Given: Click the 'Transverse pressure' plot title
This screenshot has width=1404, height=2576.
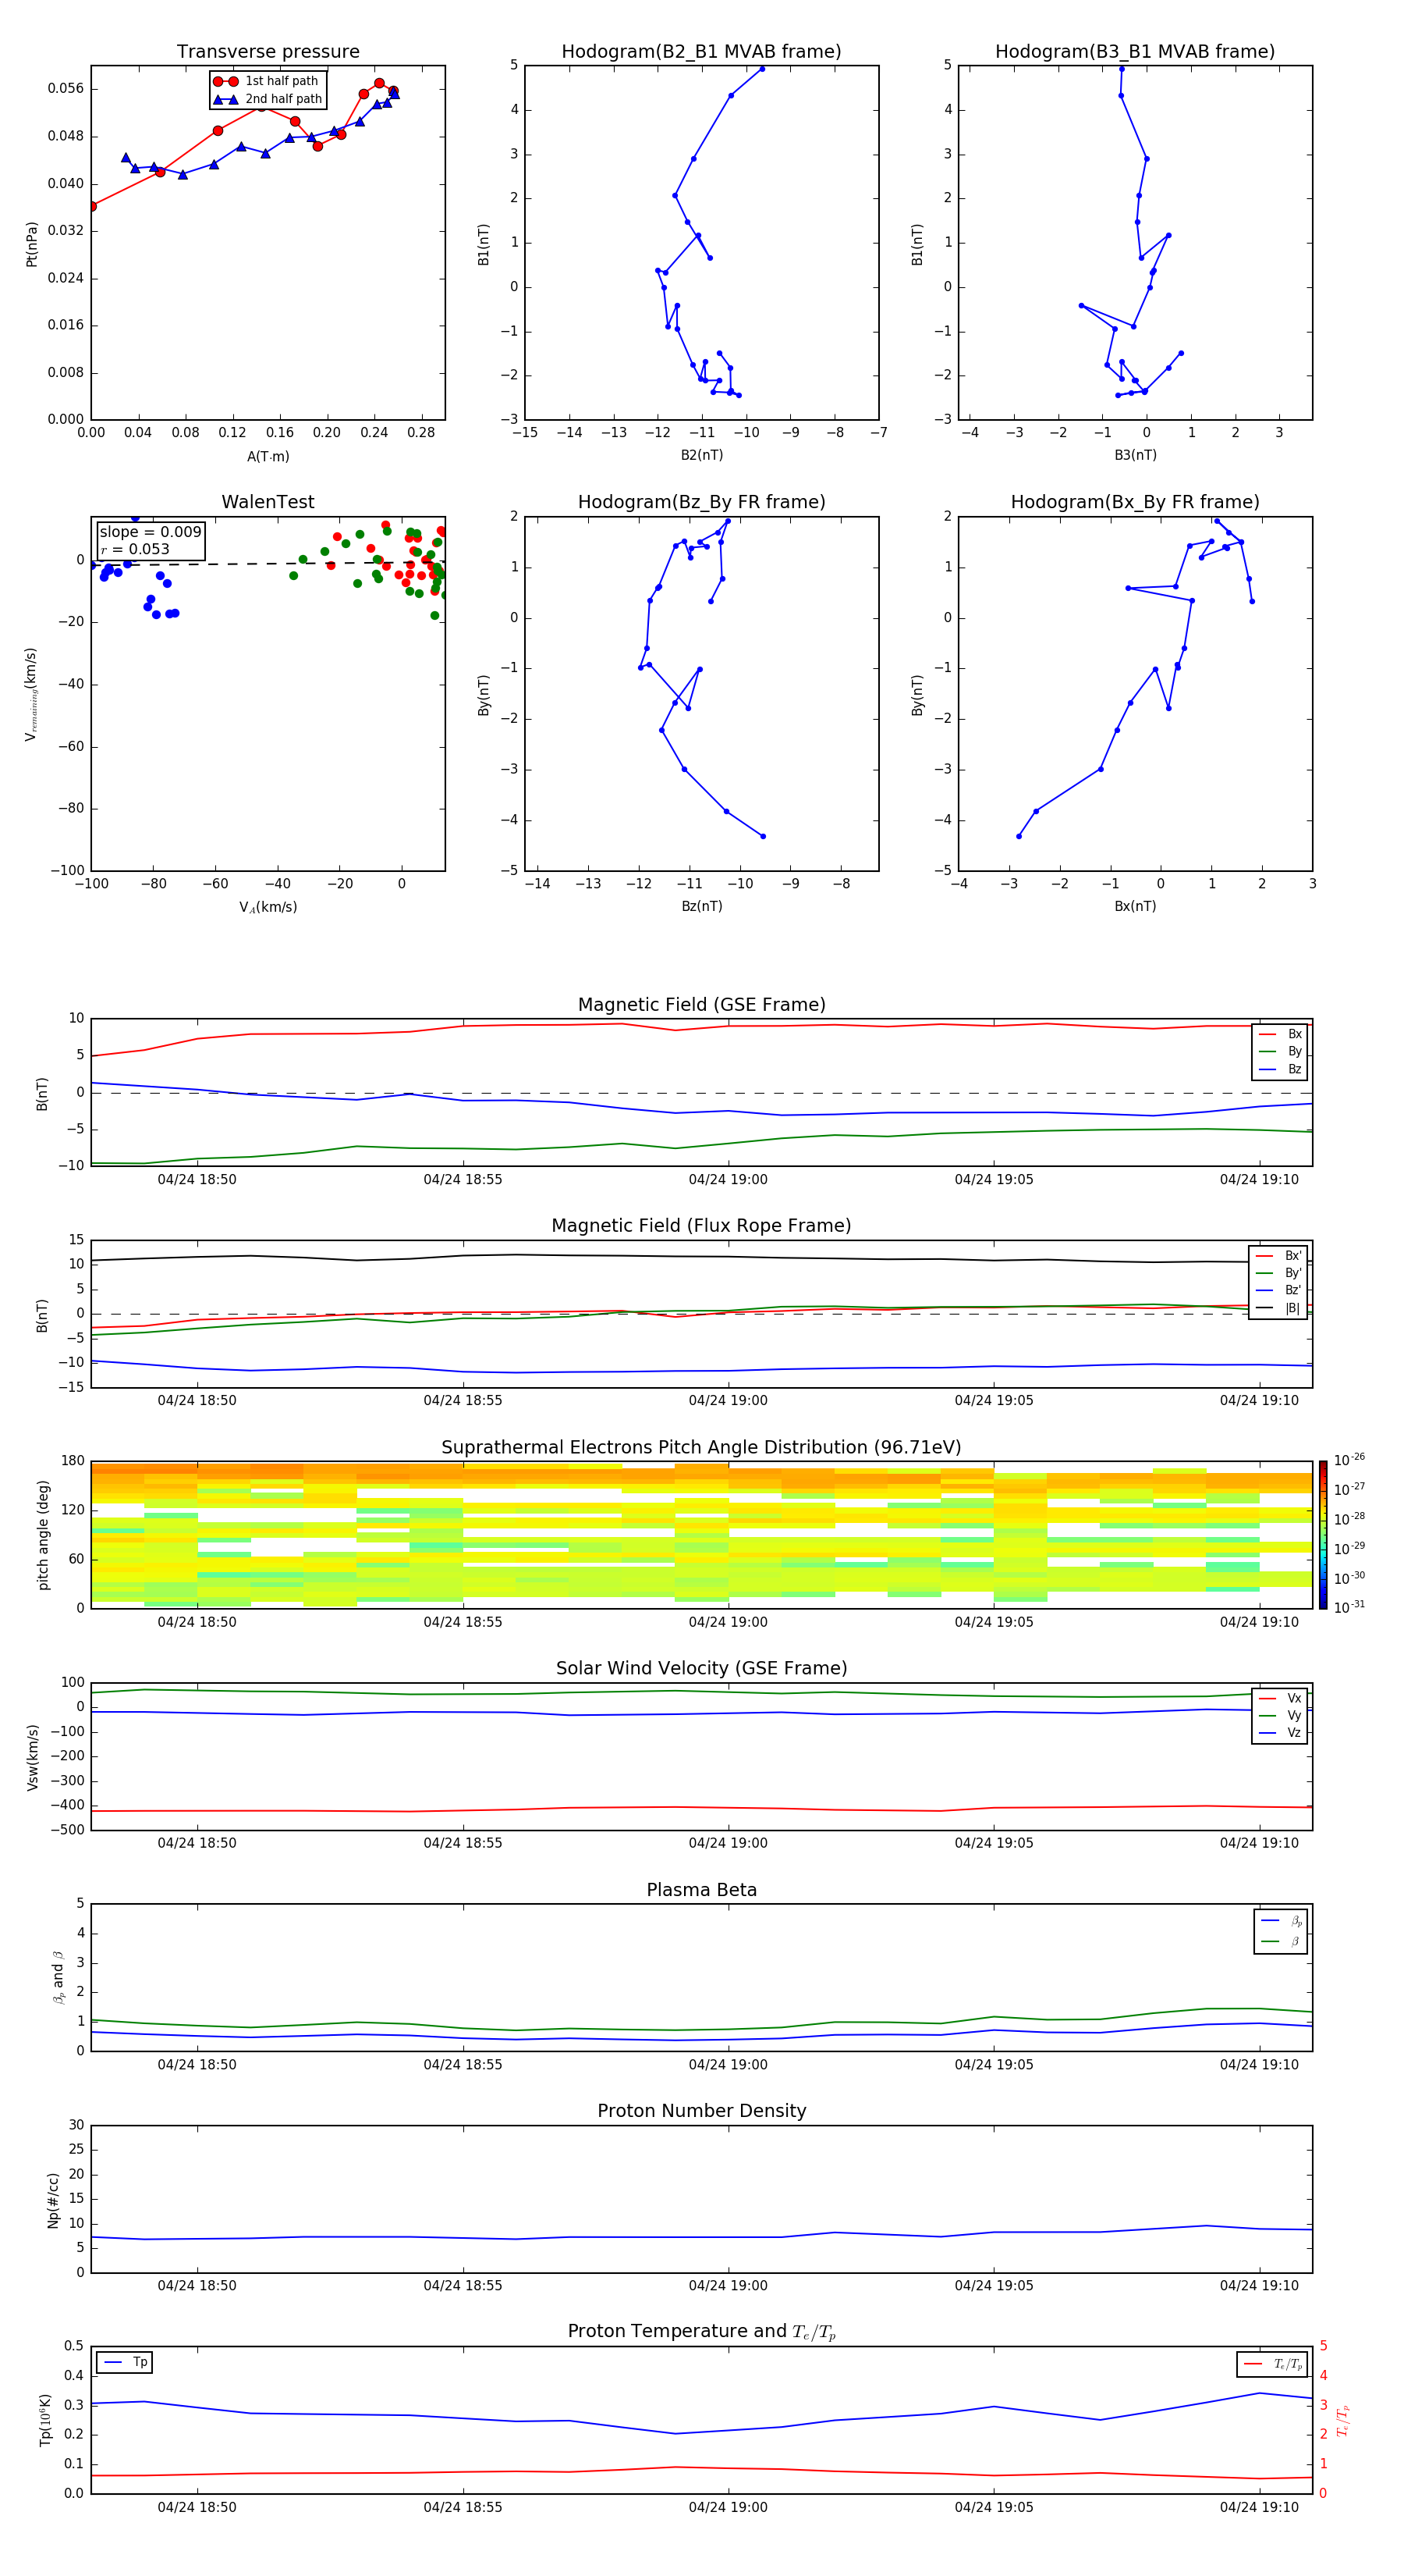Looking at the screenshot, I should (x=268, y=52).
